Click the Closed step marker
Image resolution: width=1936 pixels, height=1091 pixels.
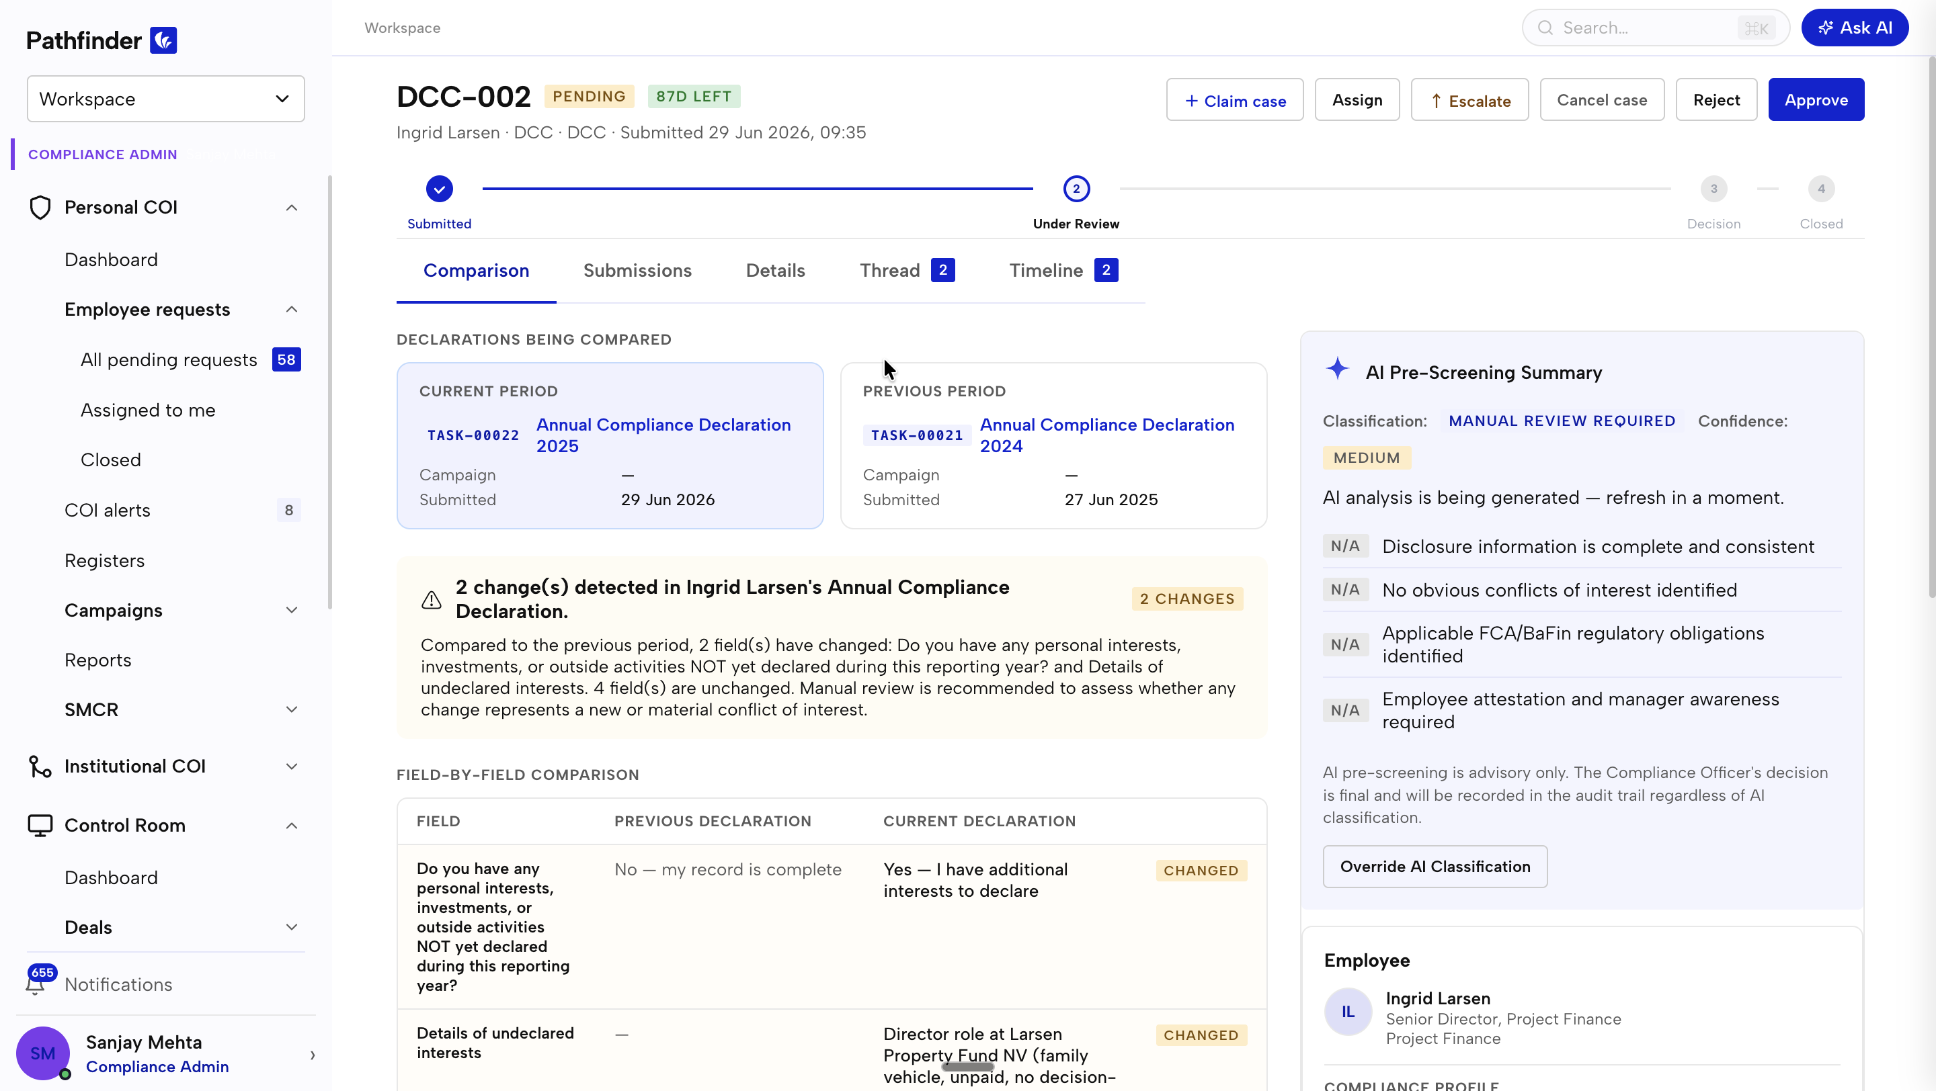[1821, 189]
